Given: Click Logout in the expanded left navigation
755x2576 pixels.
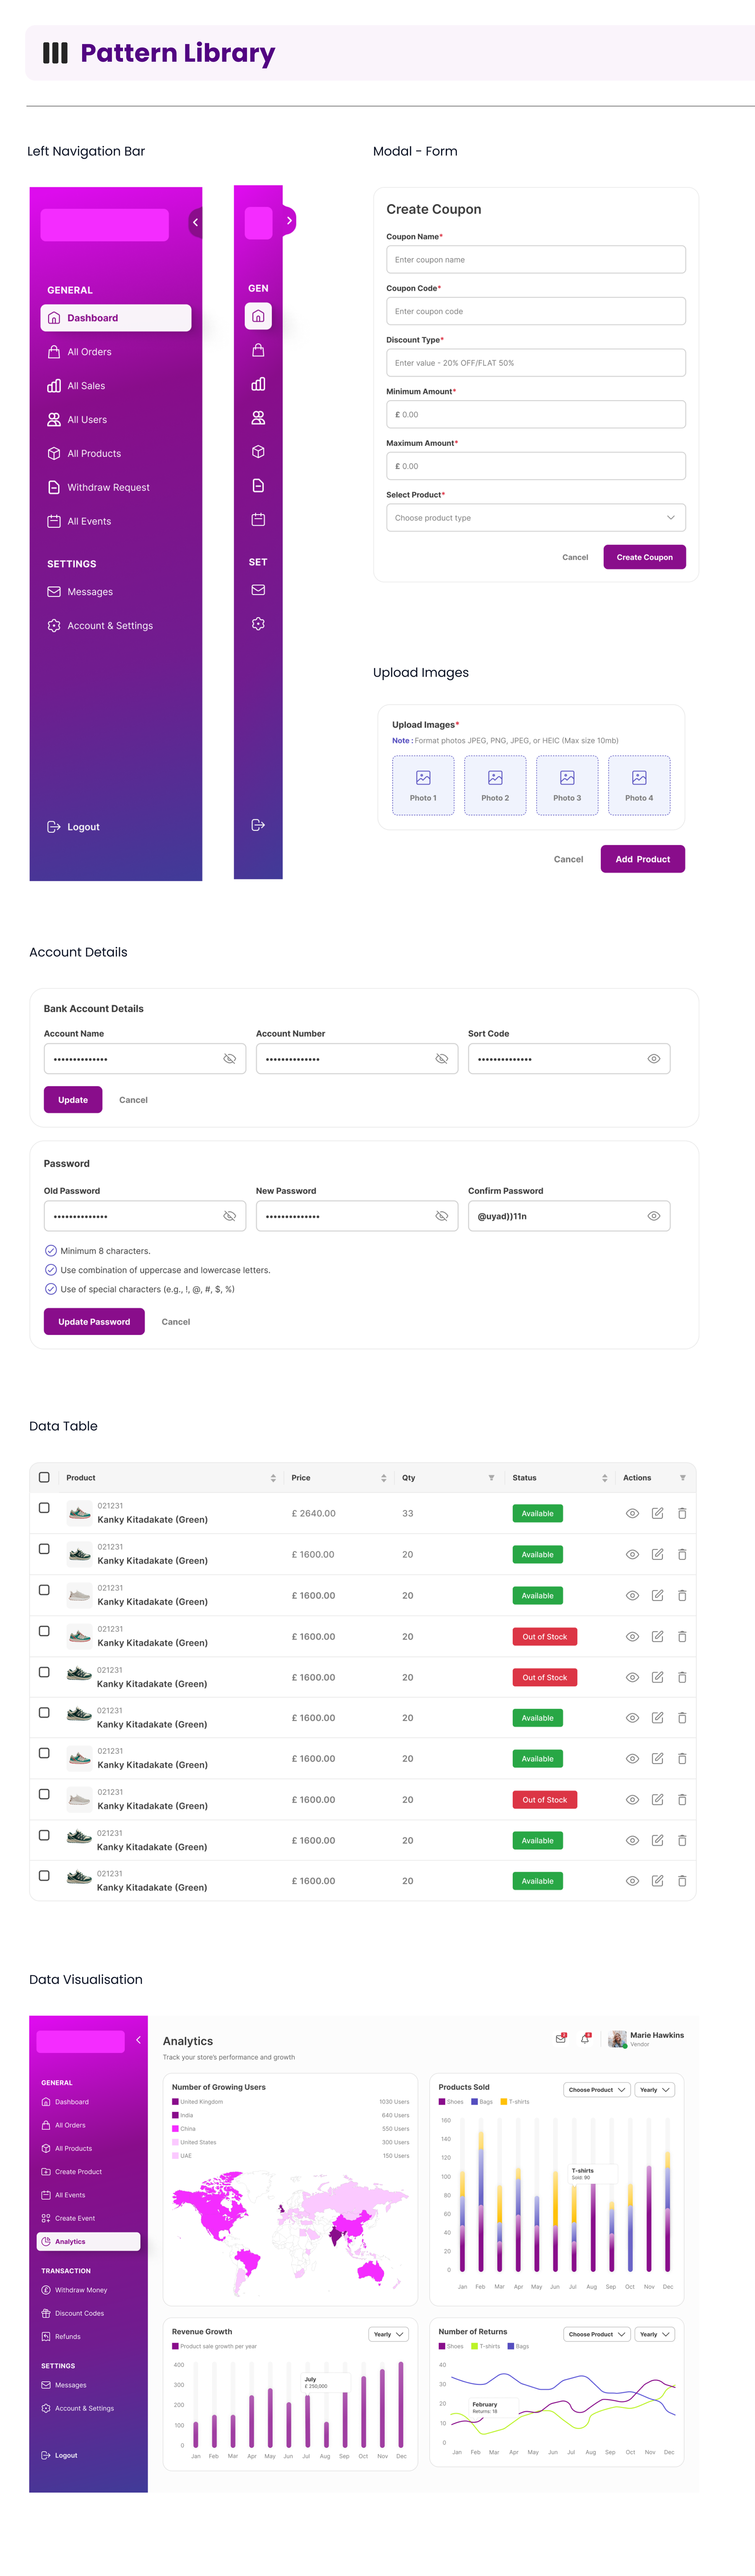Looking at the screenshot, I should click(x=74, y=827).
